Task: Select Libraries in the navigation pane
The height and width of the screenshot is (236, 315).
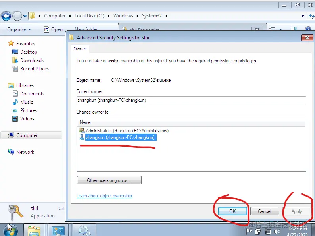Action: click(25, 85)
